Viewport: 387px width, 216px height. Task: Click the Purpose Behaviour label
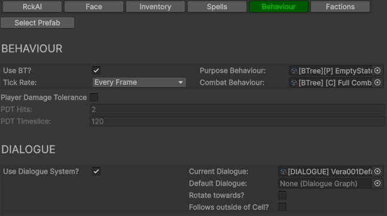[x=233, y=70]
